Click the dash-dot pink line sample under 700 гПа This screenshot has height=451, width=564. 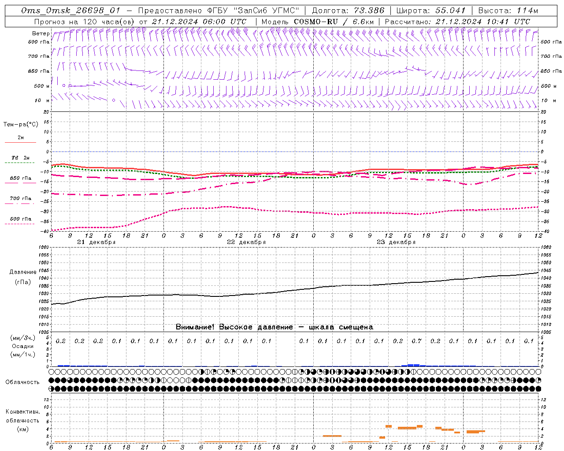point(19,203)
